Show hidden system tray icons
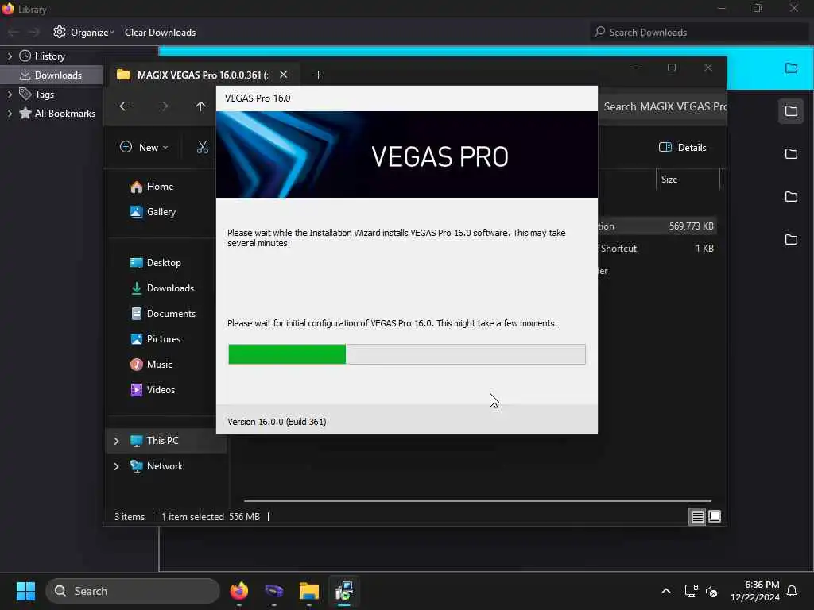 pyautogui.click(x=666, y=591)
